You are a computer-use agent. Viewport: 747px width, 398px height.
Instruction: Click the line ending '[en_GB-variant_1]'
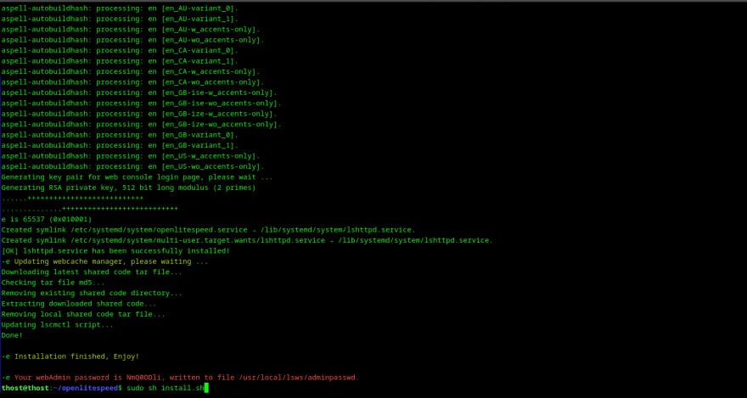(120, 145)
